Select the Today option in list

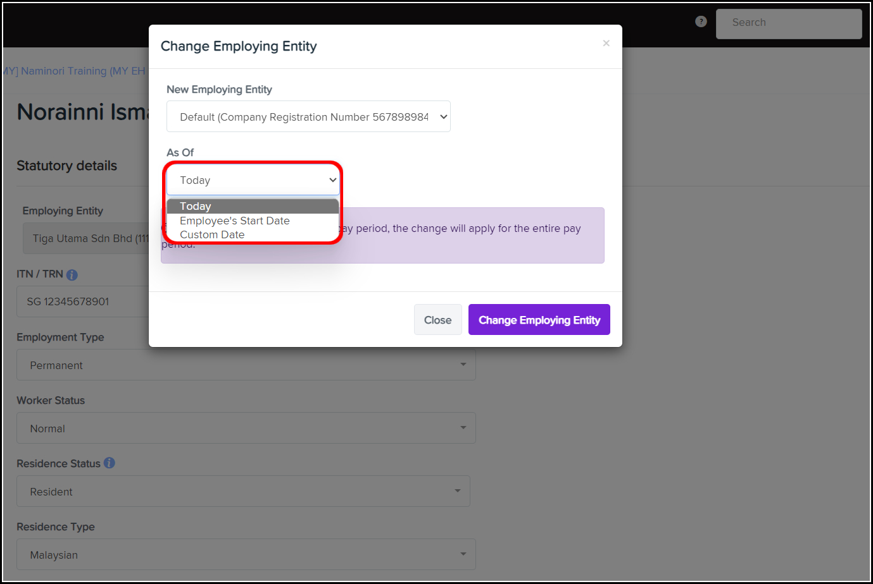(252, 207)
